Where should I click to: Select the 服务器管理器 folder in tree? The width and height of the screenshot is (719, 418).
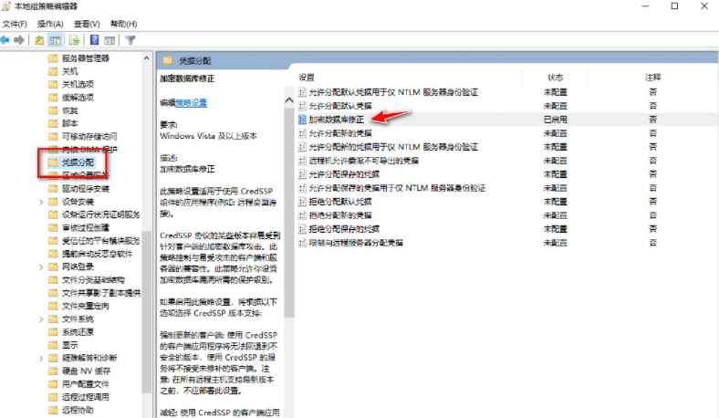tap(84, 58)
